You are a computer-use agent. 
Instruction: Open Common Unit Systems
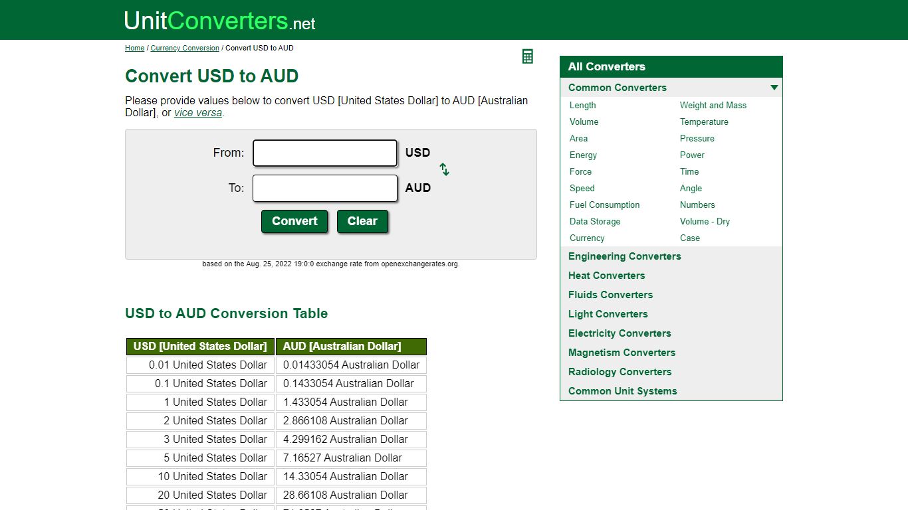(622, 391)
